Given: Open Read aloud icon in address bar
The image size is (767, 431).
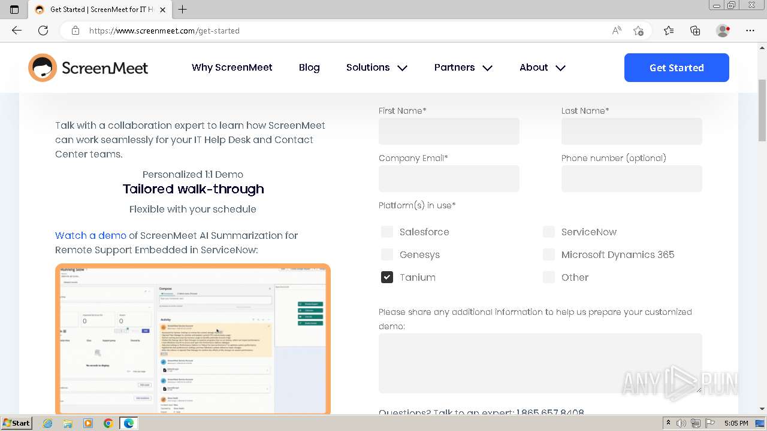Looking at the screenshot, I should (617, 31).
